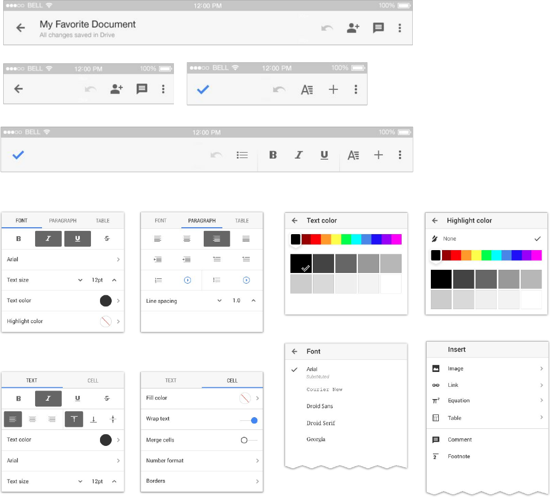550x497 pixels.
Task: Toggle the Wrap text switch off
Action: 249,420
